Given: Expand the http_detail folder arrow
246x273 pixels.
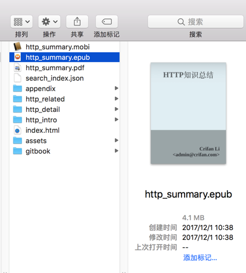Looking at the screenshot, I should tap(116, 109).
